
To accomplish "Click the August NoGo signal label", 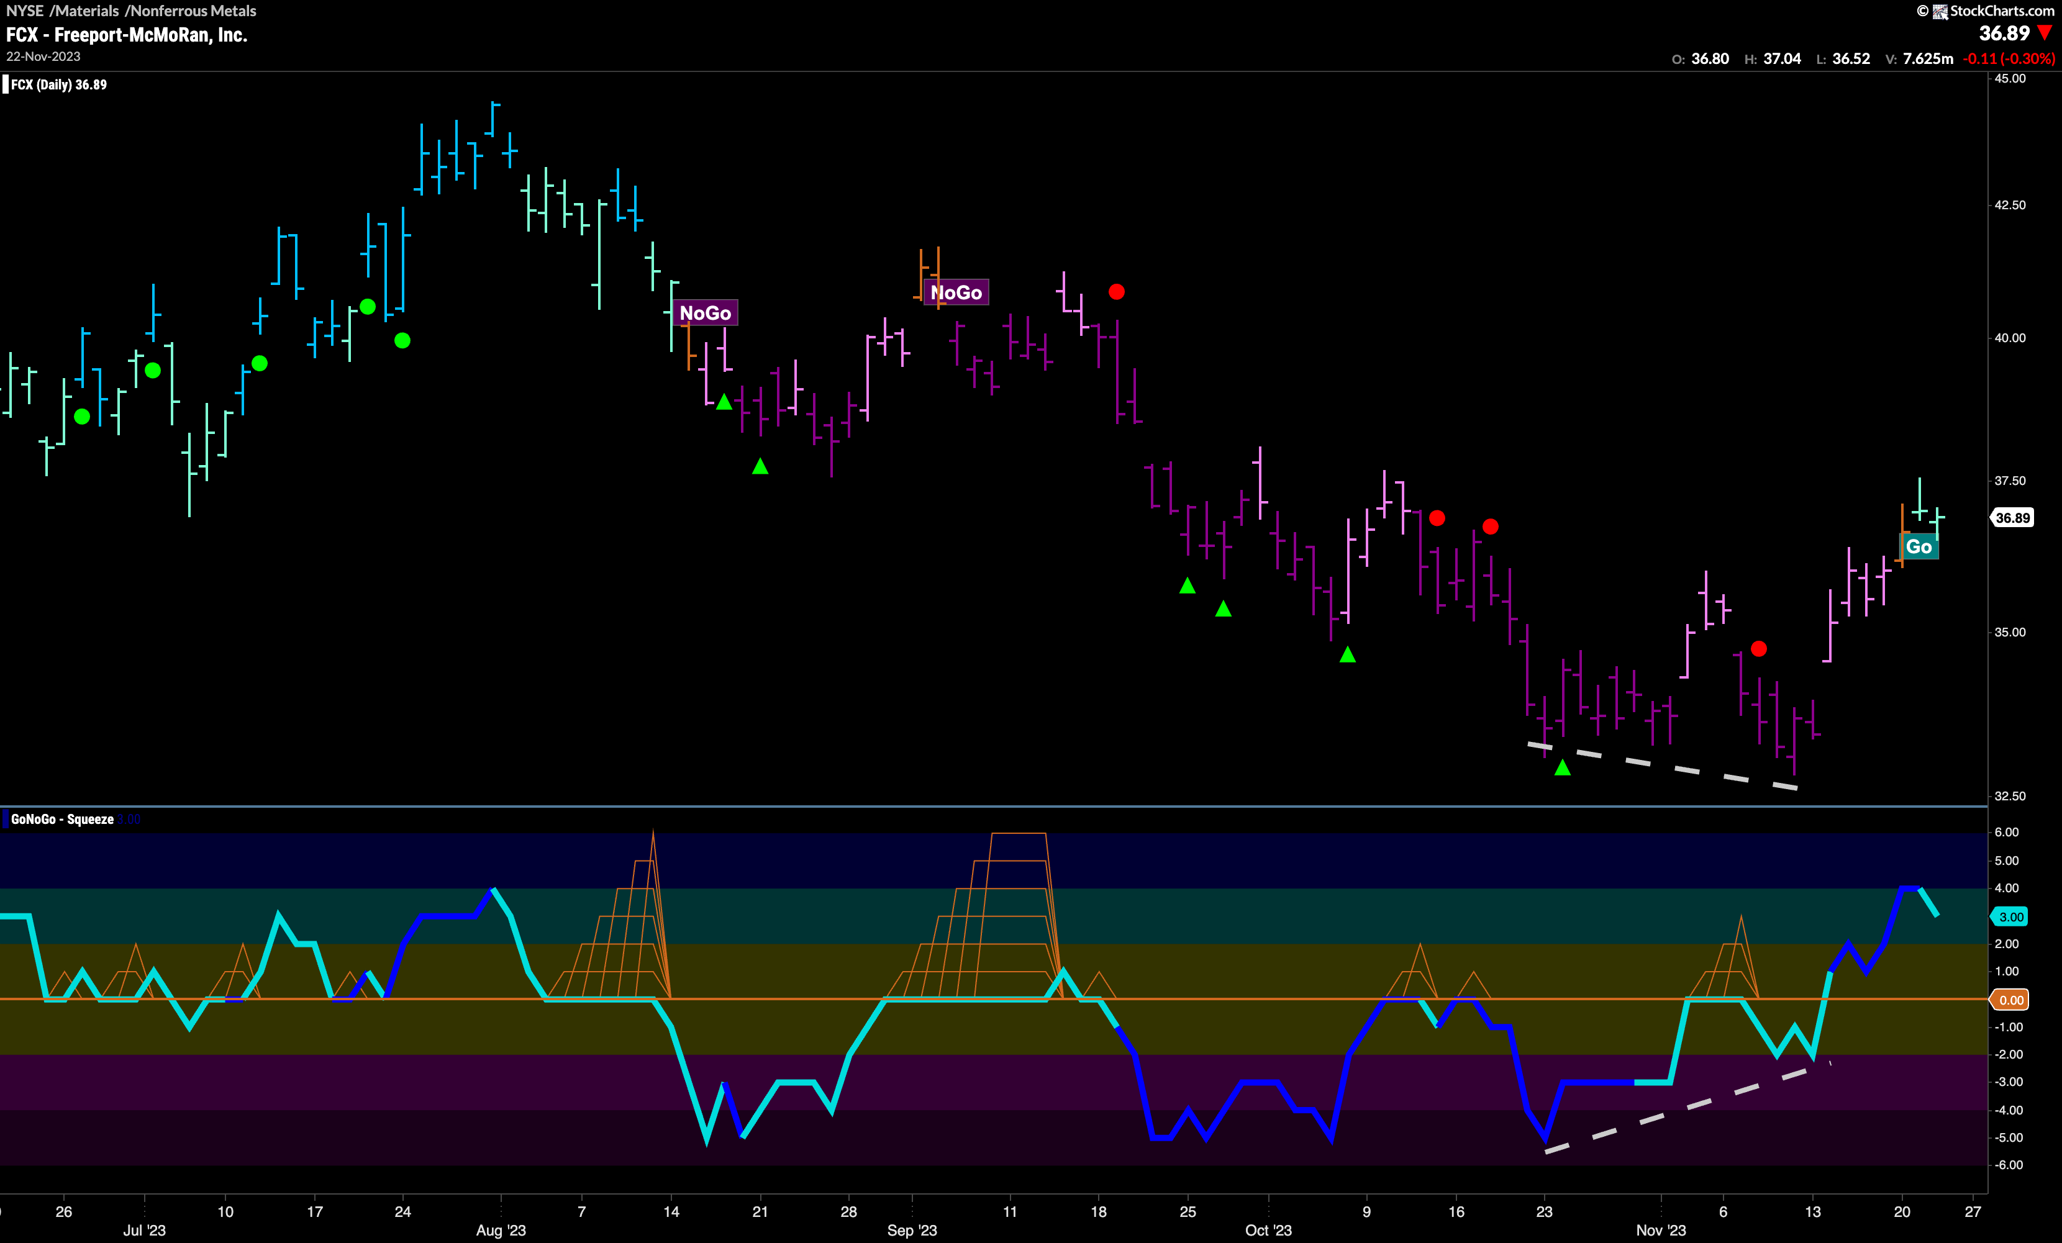I will (x=705, y=313).
